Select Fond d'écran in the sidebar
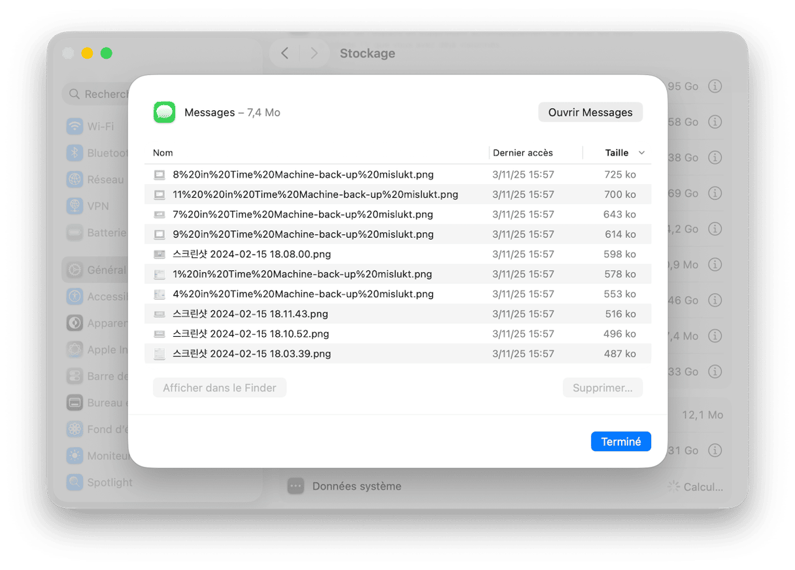Viewport: 795px width, 570px height. (97, 429)
